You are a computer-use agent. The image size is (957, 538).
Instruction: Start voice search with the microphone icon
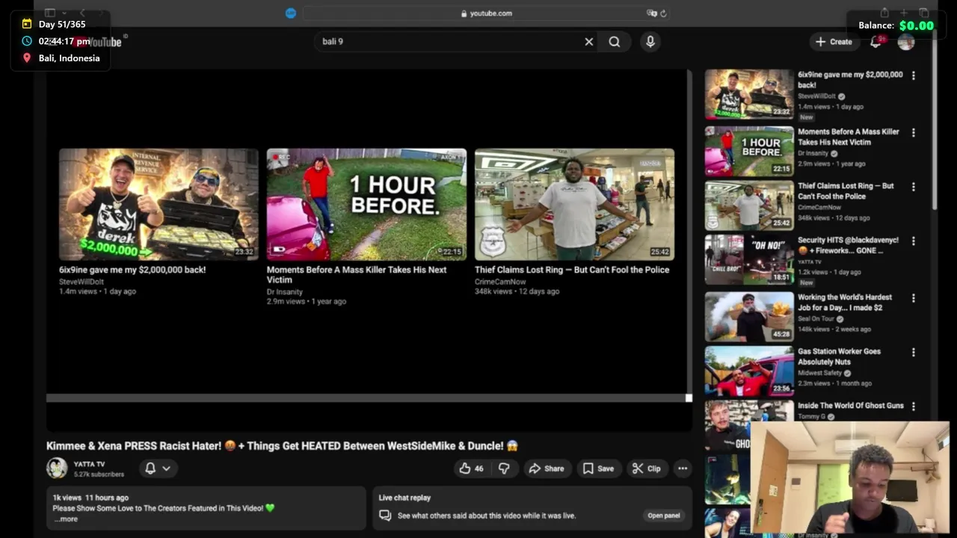pyautogui.click(x=650, y=42)
